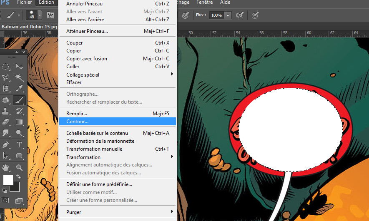Choose Atténuer Pinceau...
Image resolution: width=369 pixels, height=221 pixels.
tap(118, 31)
